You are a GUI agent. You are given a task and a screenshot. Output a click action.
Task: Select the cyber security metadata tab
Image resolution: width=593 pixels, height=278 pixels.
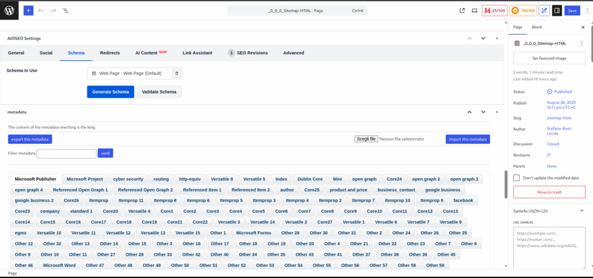(128, 179)
